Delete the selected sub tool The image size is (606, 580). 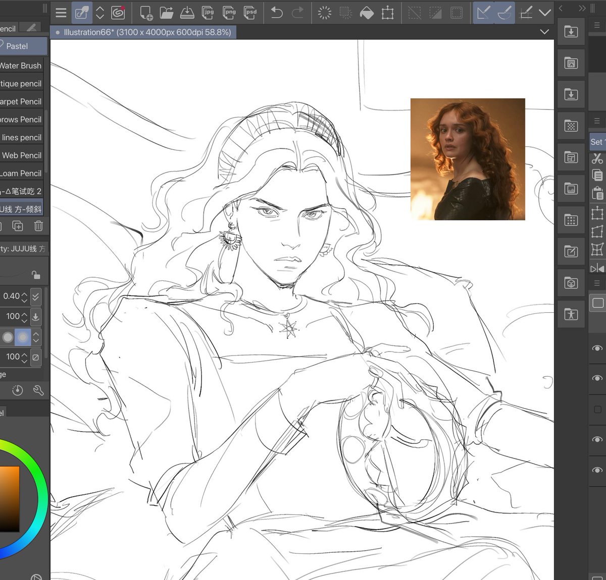[38, 226]
